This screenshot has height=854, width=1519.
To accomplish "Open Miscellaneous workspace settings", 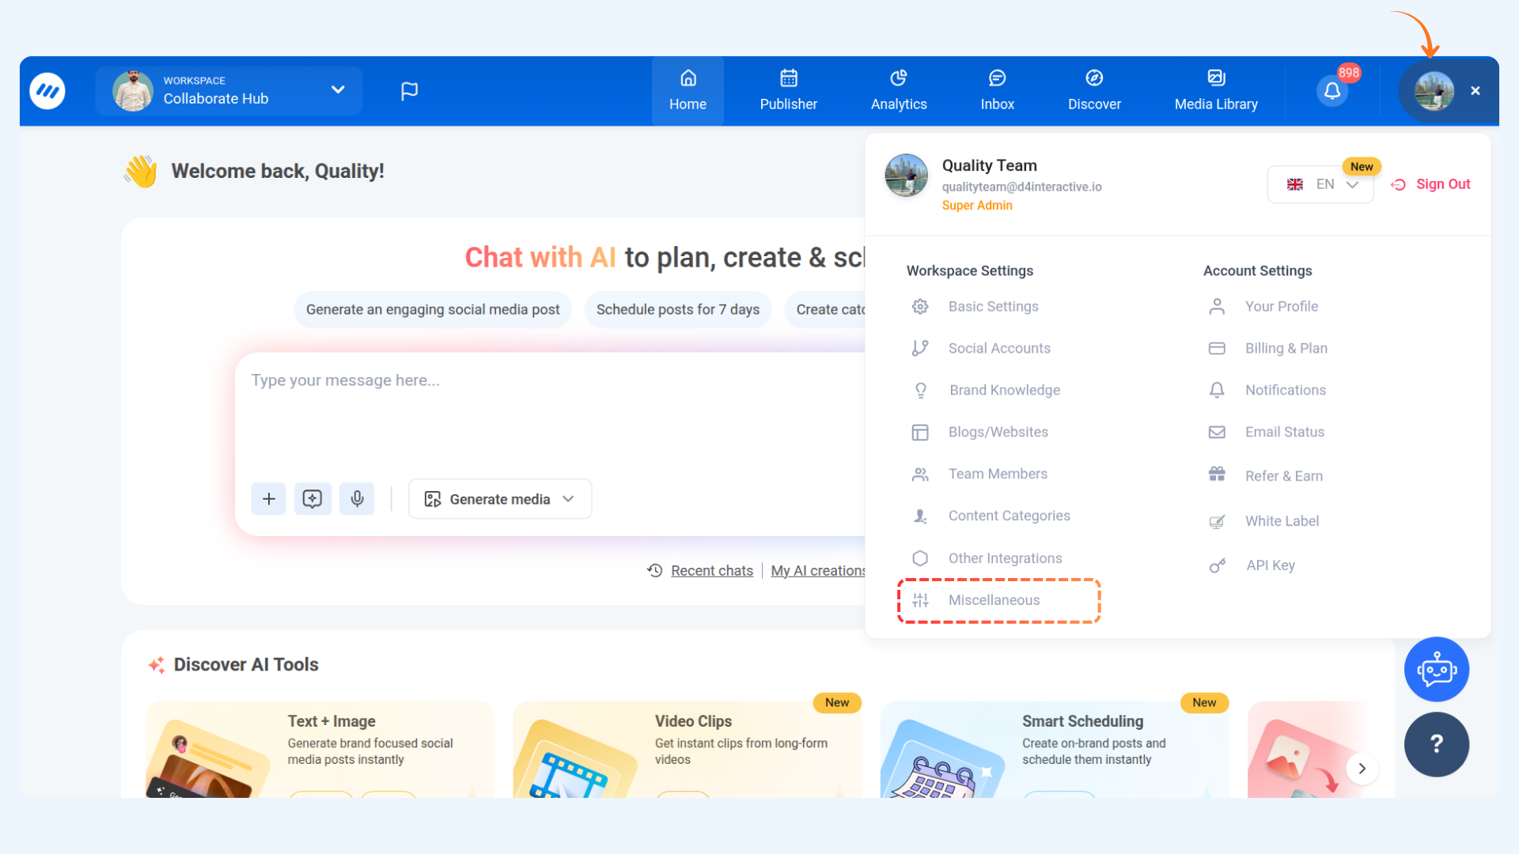I will pyautogui.click(x=994, y=600).
